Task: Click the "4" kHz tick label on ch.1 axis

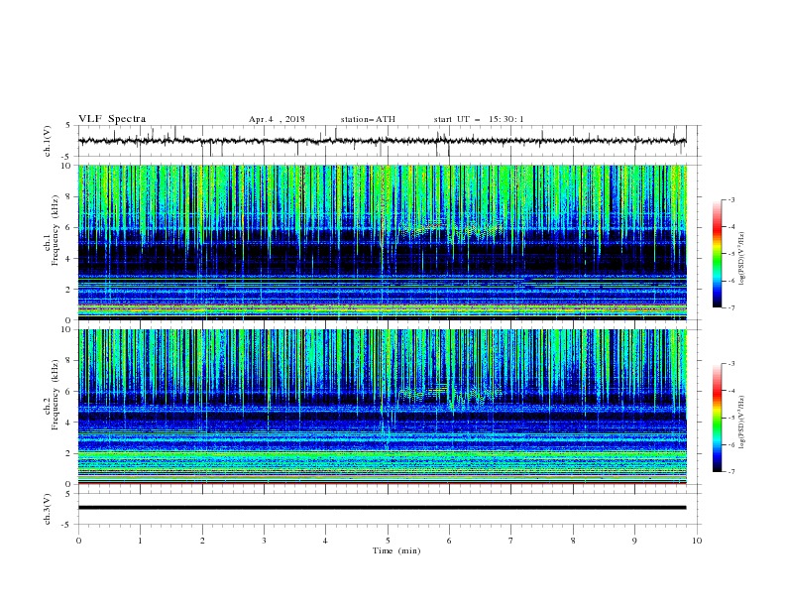Action: coord(68,259)
